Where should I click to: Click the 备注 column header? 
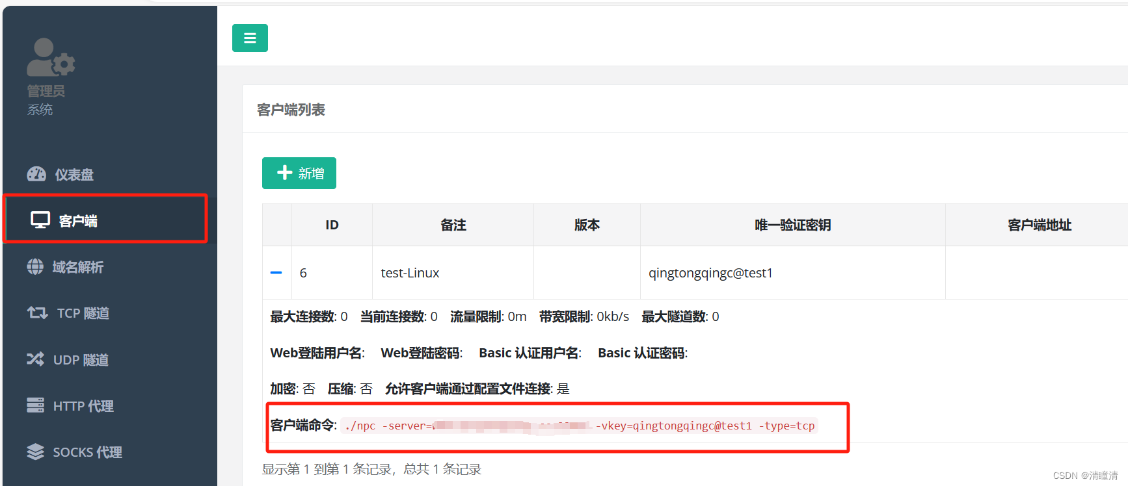tap(453, 225)
